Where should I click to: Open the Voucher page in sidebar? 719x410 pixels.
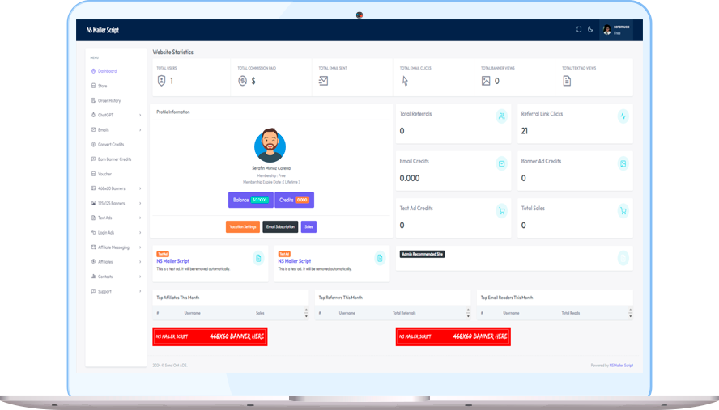coord(104,174)
